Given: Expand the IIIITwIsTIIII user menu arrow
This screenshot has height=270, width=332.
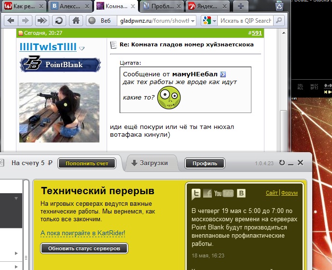Looking at the screenshot, I should [x=82, y=48].
